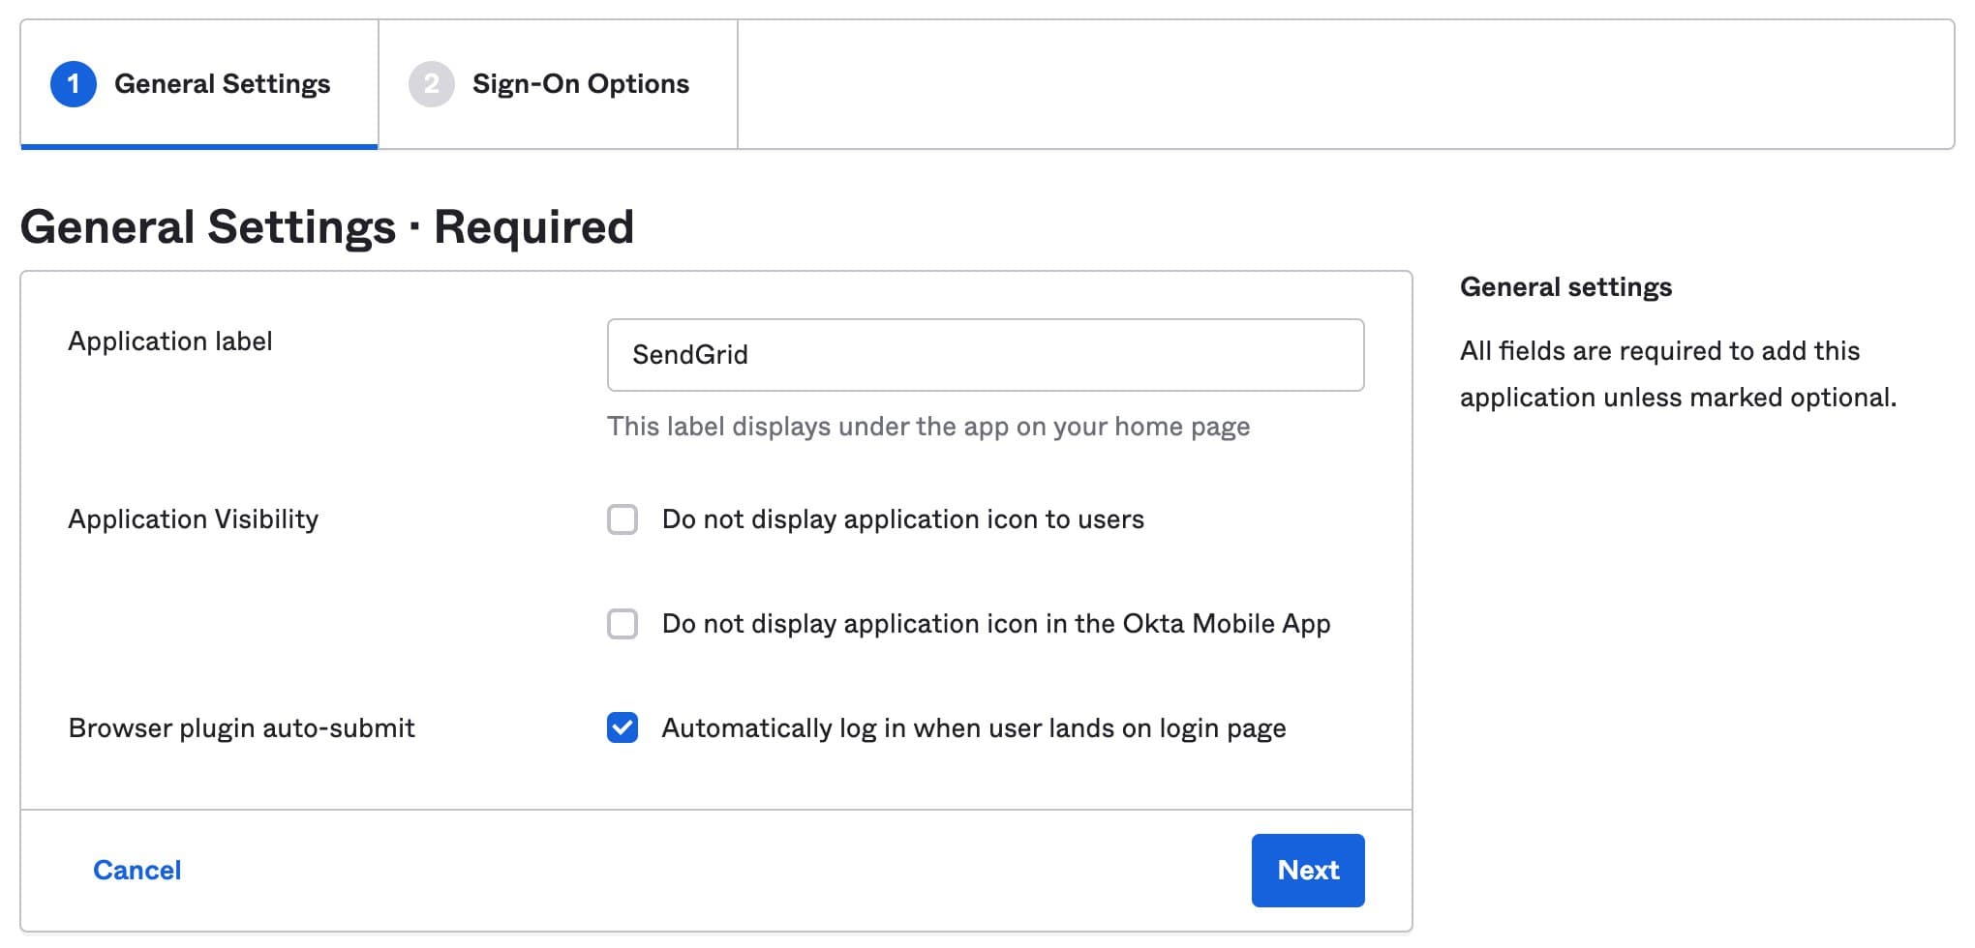Image resolution: width=1975 pixels, height=948 pixels.
Task: Click the Cancel link
Action: [x=137, y=870]
